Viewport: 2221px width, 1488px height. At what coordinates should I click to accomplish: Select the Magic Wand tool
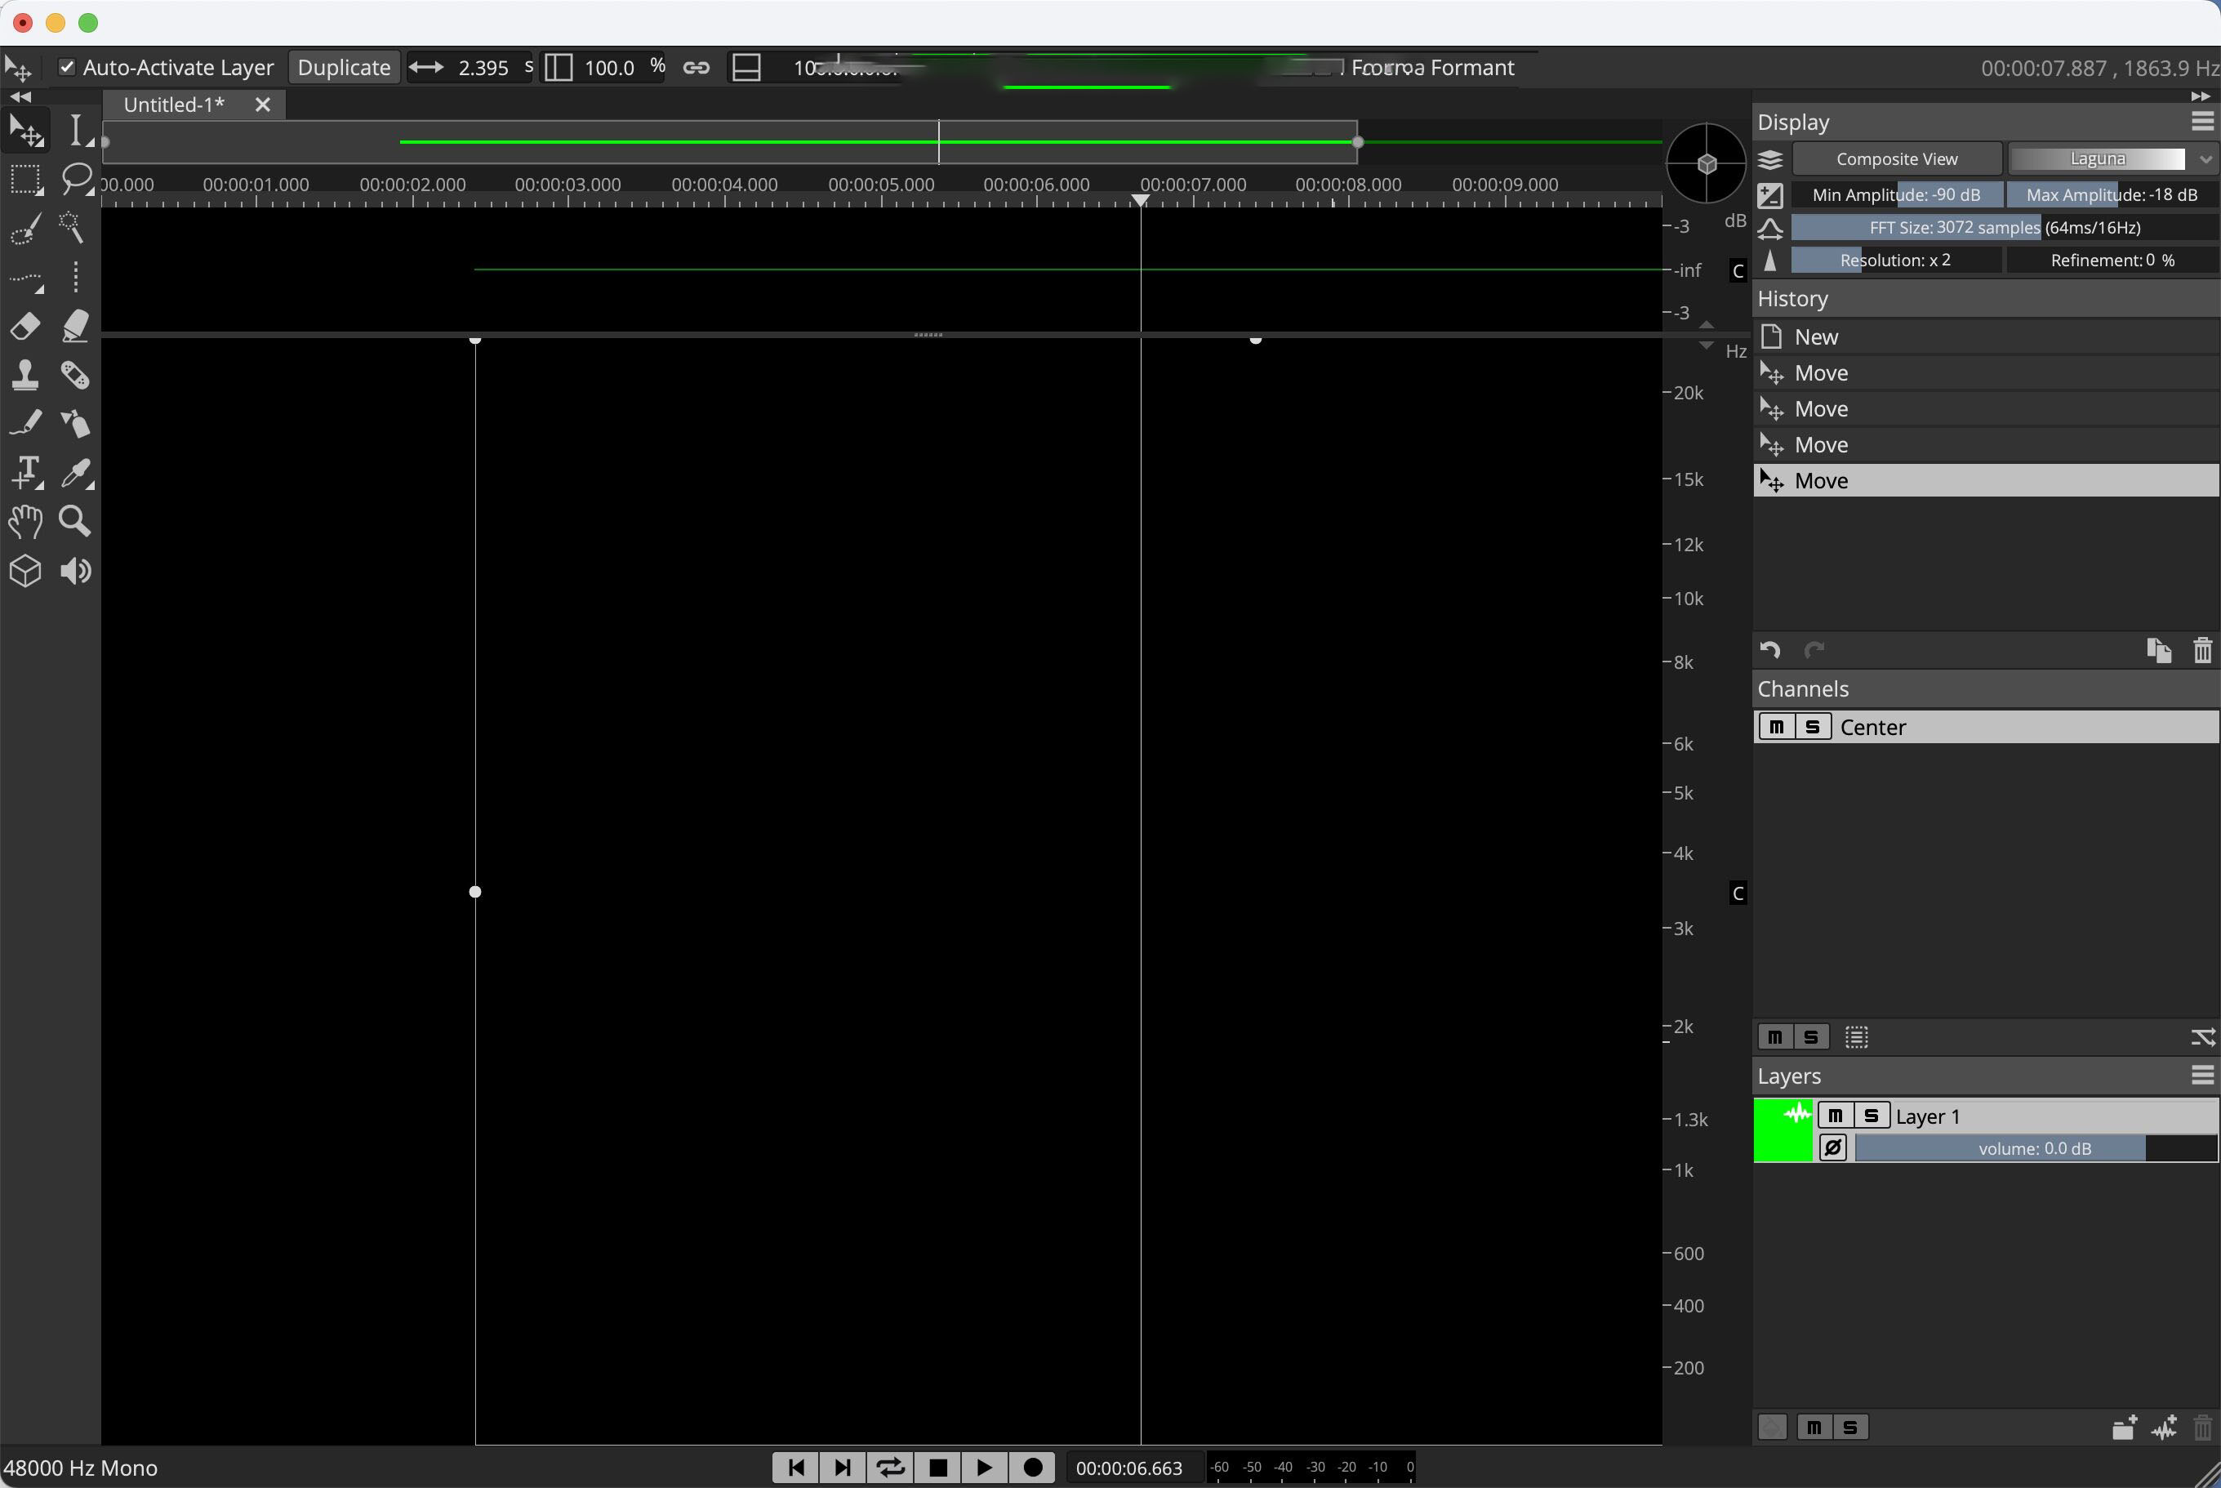point(74,228)
